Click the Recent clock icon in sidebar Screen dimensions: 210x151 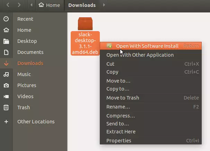coord(6,19)
